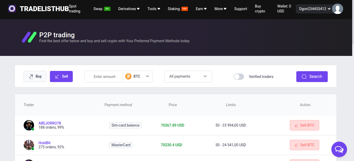Click Sell BTC for HoldBit
Screen dimensions: 354x161
click(x=304, y=145)
